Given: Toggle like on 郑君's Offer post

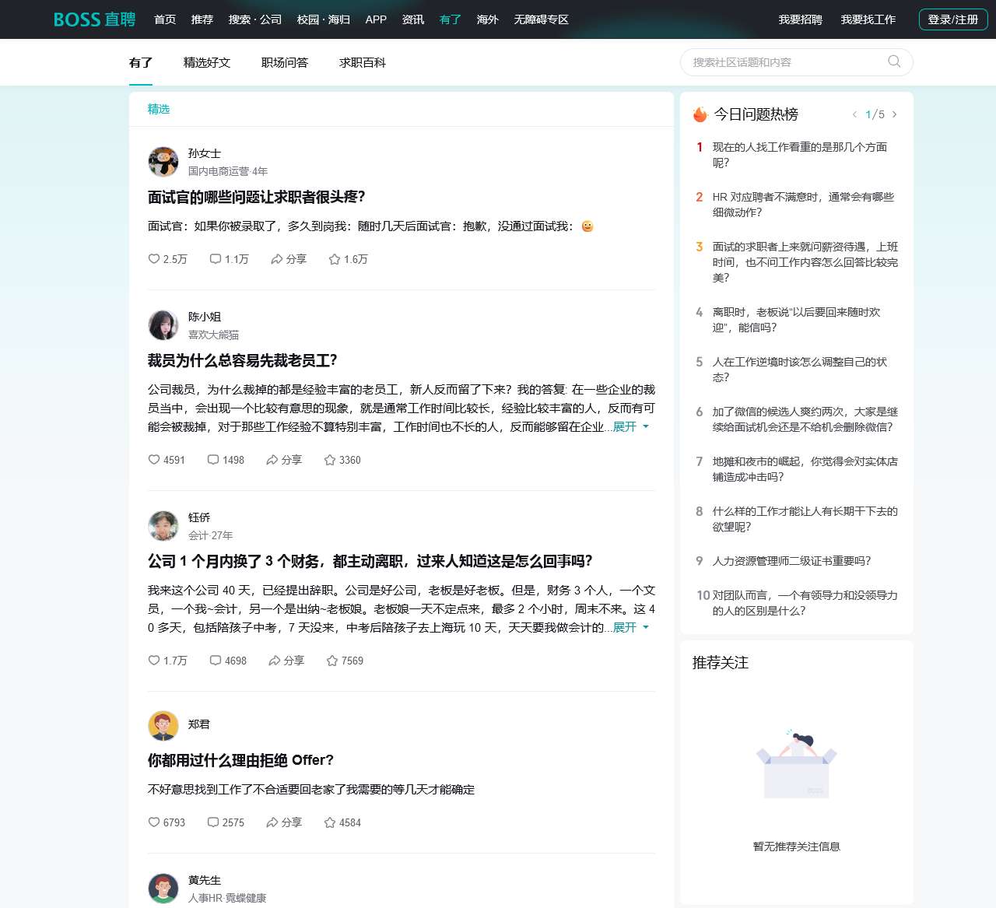Looking at the screenshot, I should (167, 822).
